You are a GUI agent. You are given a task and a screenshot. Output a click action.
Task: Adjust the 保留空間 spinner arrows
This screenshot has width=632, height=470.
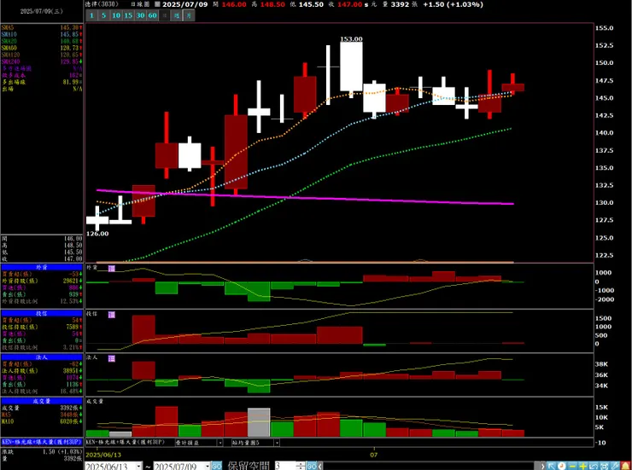301,467
